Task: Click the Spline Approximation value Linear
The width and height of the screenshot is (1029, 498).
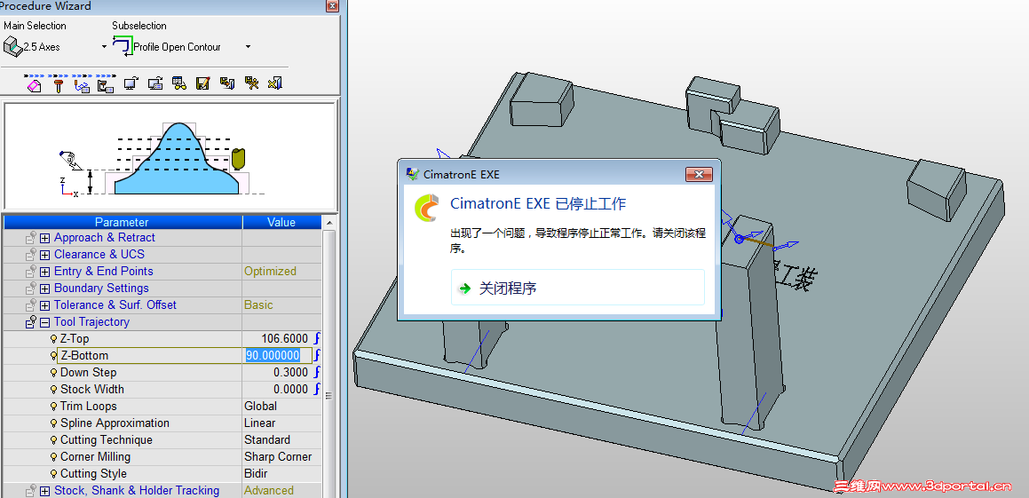Action: [260, 423]
